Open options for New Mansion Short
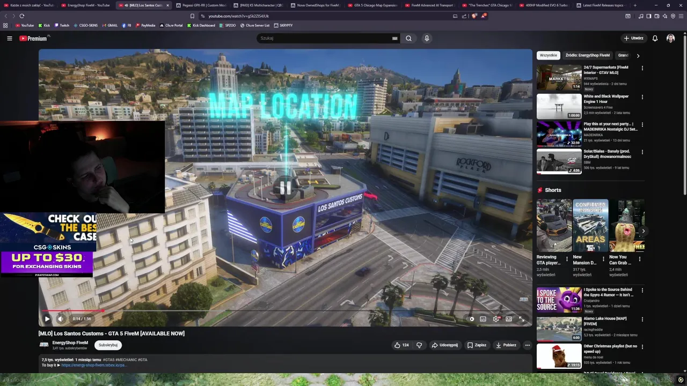 tap(603, 259)
